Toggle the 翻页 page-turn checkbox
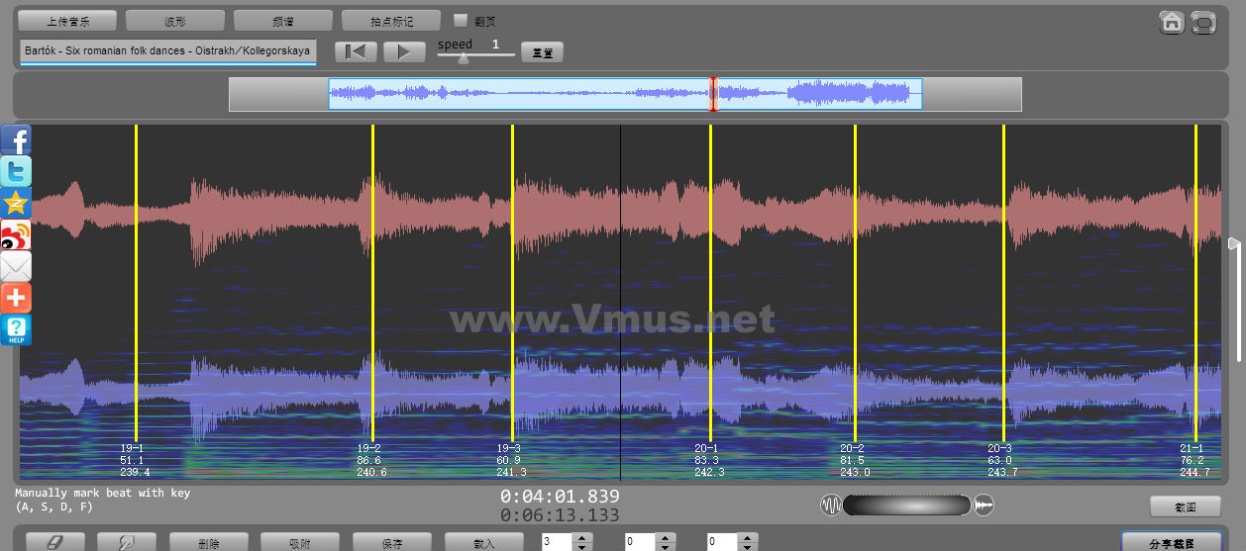 461,20
